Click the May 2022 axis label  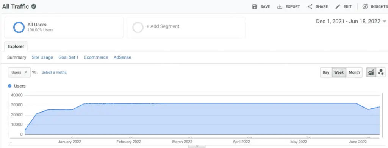[299, 142]
